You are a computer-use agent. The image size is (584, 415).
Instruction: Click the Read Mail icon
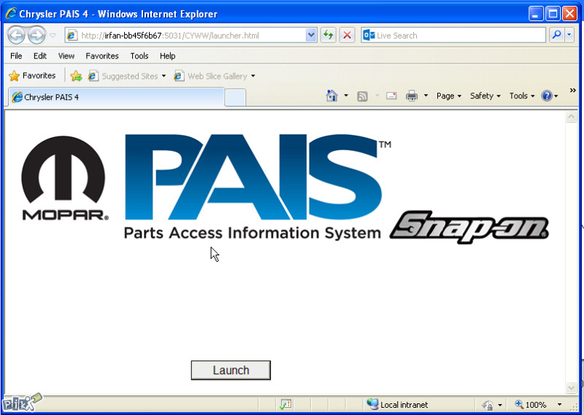[x=391, y=96]
